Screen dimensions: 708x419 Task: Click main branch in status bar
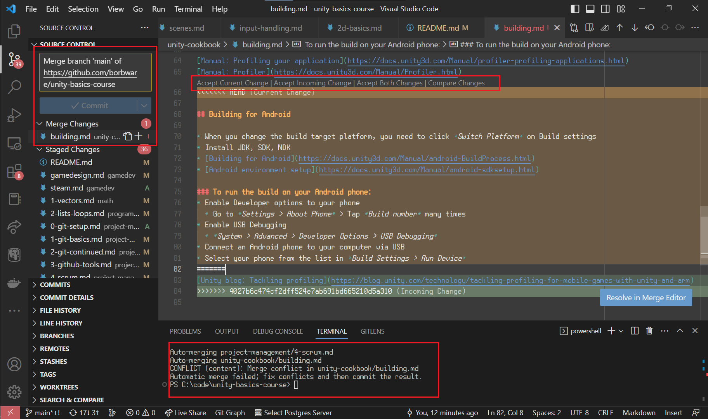coord(42,413)
